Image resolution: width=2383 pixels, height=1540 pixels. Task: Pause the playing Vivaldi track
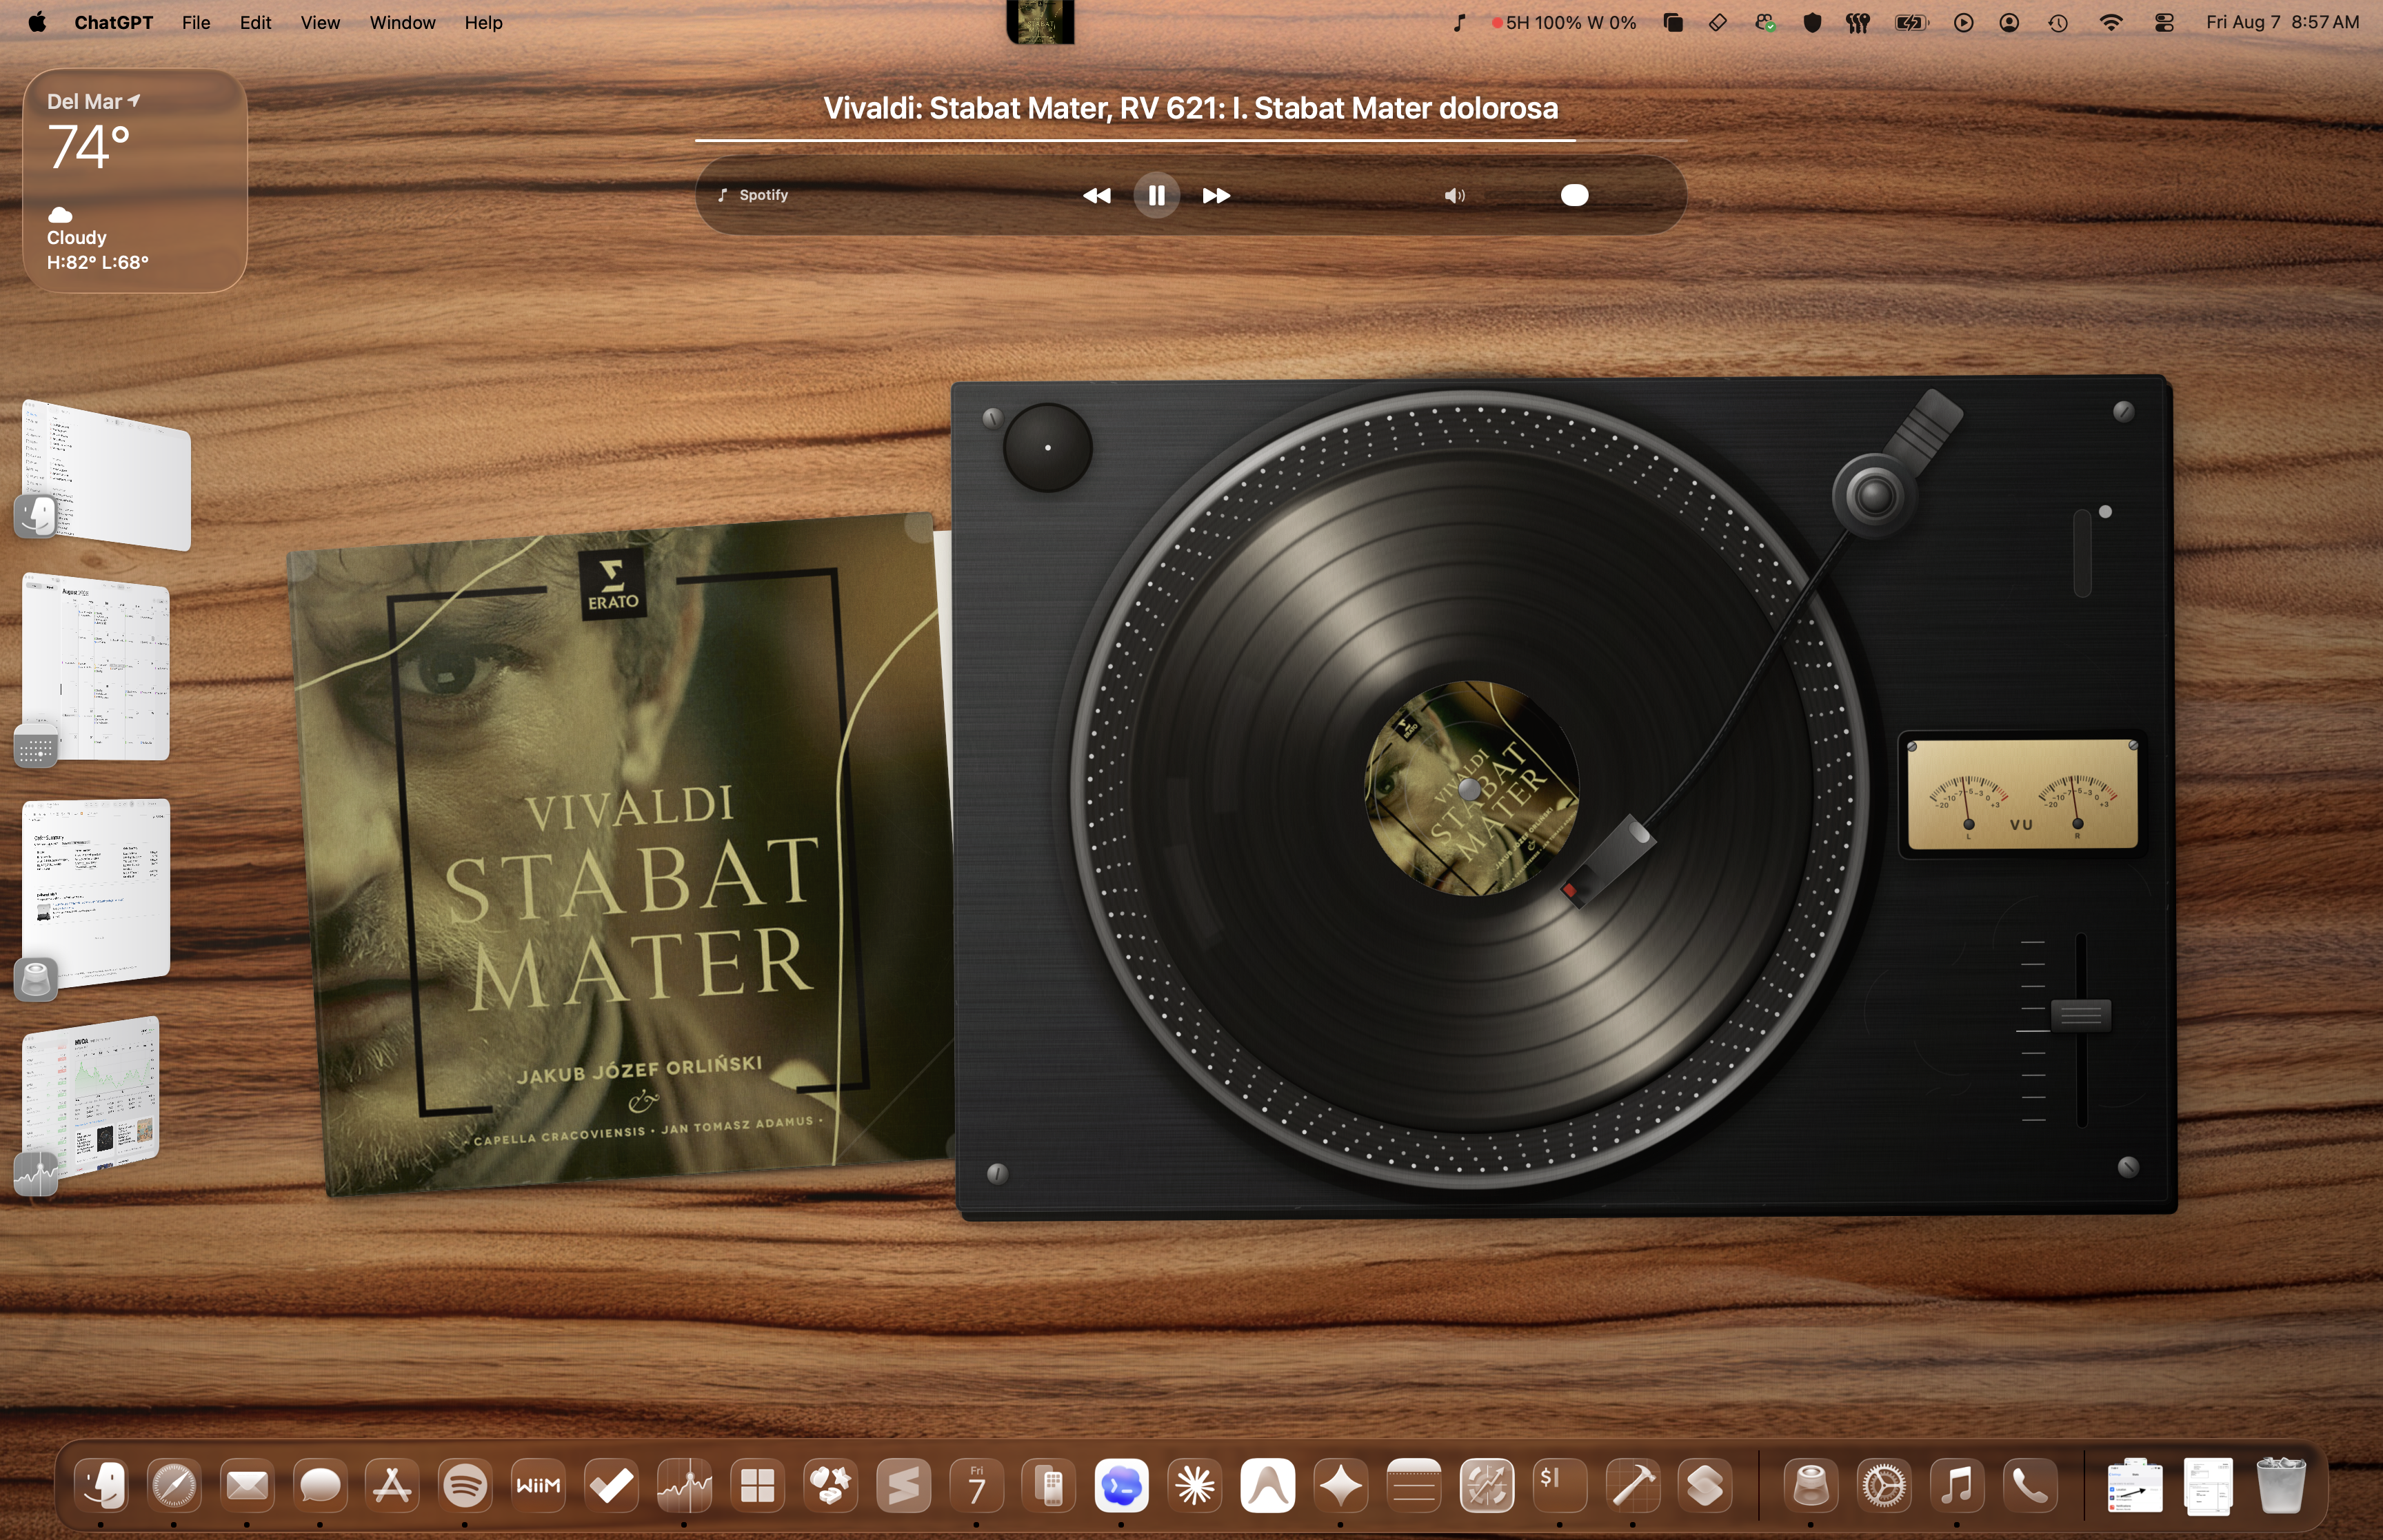(x=1156, y=195)
